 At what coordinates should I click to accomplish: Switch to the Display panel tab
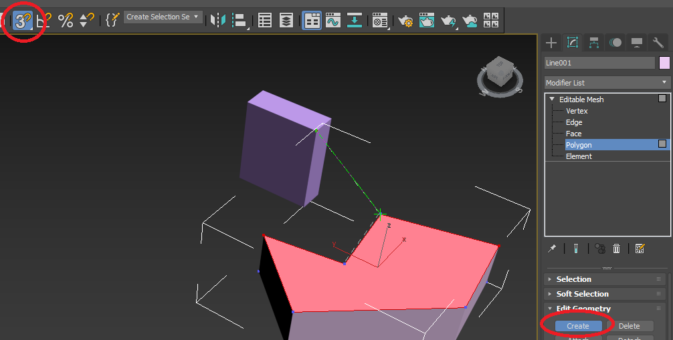pyautogui.click(x=637, y=43)
